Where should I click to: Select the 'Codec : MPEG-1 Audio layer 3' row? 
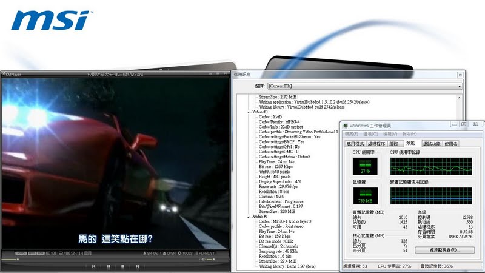[x=285, y=221]
